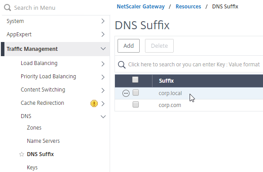Viewport: 263px width, 172px height.
Task: Follow the NetScaler Gateway breadcrumb link
Action: click(x=141, y=7)
